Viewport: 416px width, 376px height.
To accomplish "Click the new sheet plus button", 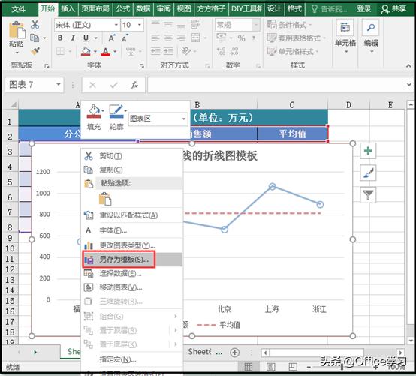I will coord(234,353).
